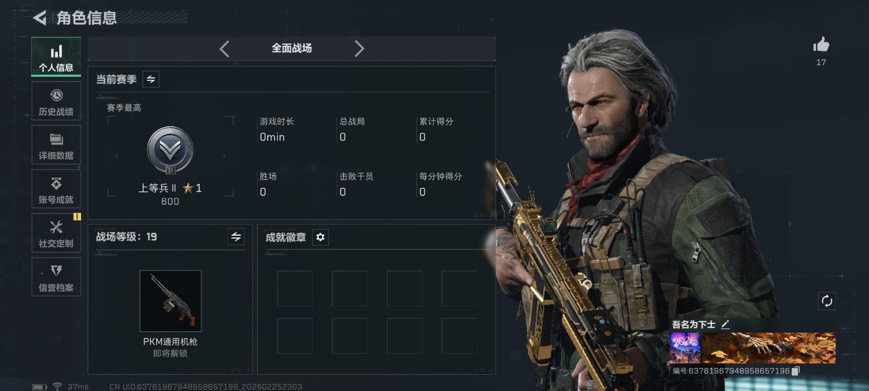Select the first empty achievement badge slot
869x391 pixels.
click(x=295, y=289)
